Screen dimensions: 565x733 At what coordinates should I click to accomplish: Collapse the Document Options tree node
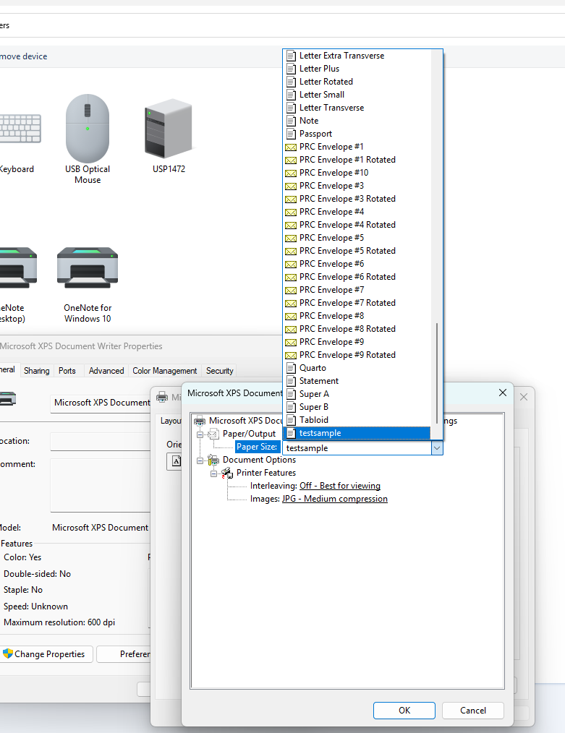point(200,460)
